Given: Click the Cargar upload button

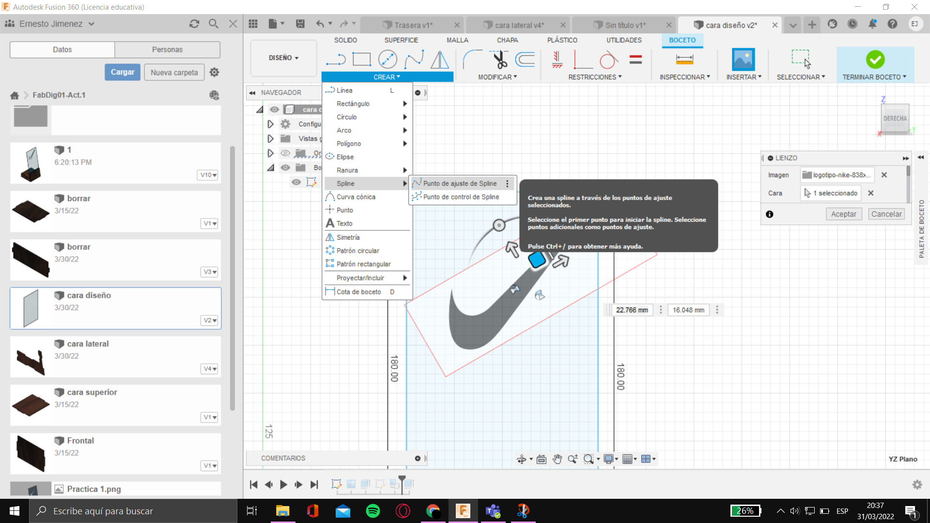Looking at the screenshot, I should 123,72.
